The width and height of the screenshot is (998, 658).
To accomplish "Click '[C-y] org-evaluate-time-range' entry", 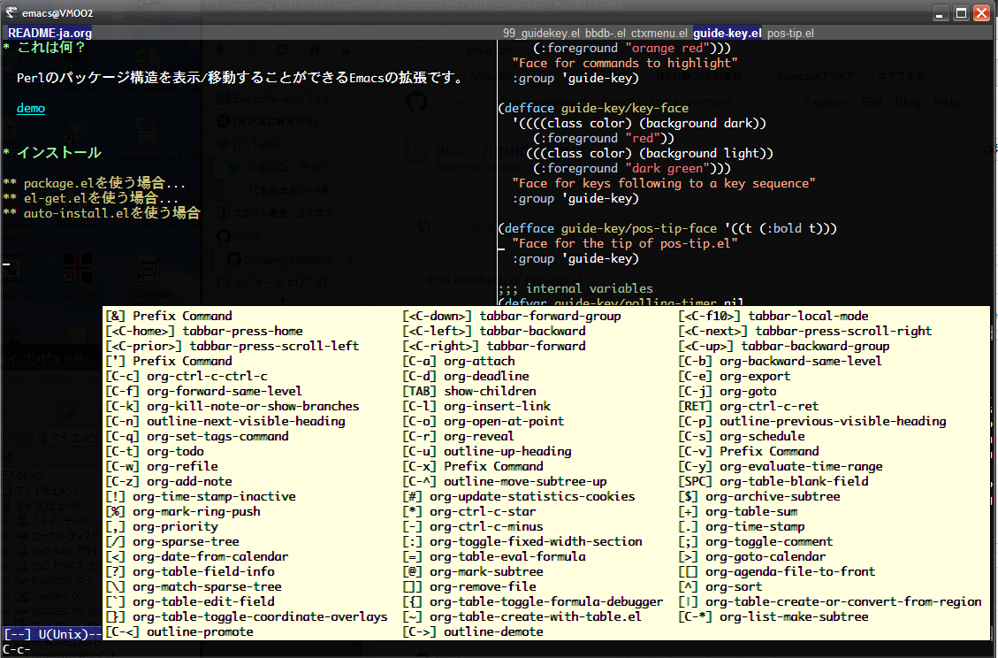I will coord(781,466).
